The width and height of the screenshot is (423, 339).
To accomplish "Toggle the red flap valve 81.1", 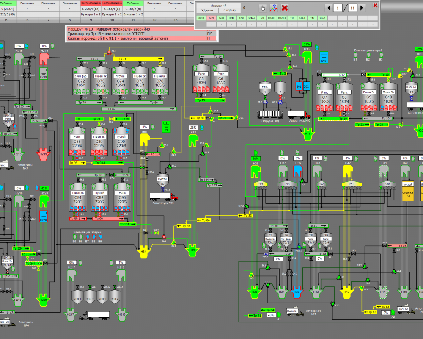I will [109, 52].
